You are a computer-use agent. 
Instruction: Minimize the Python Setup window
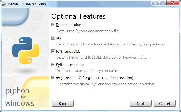[x=156, y=3]
